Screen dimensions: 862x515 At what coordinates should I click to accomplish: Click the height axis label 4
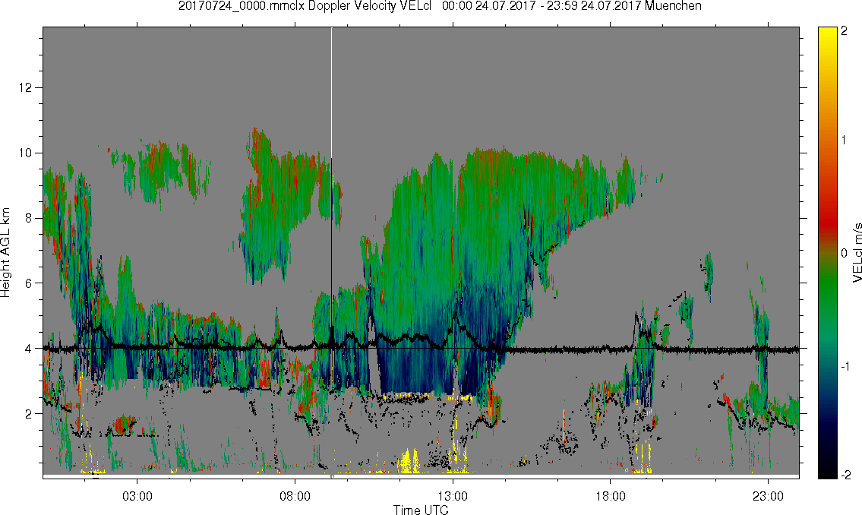[x=29, y=349]
